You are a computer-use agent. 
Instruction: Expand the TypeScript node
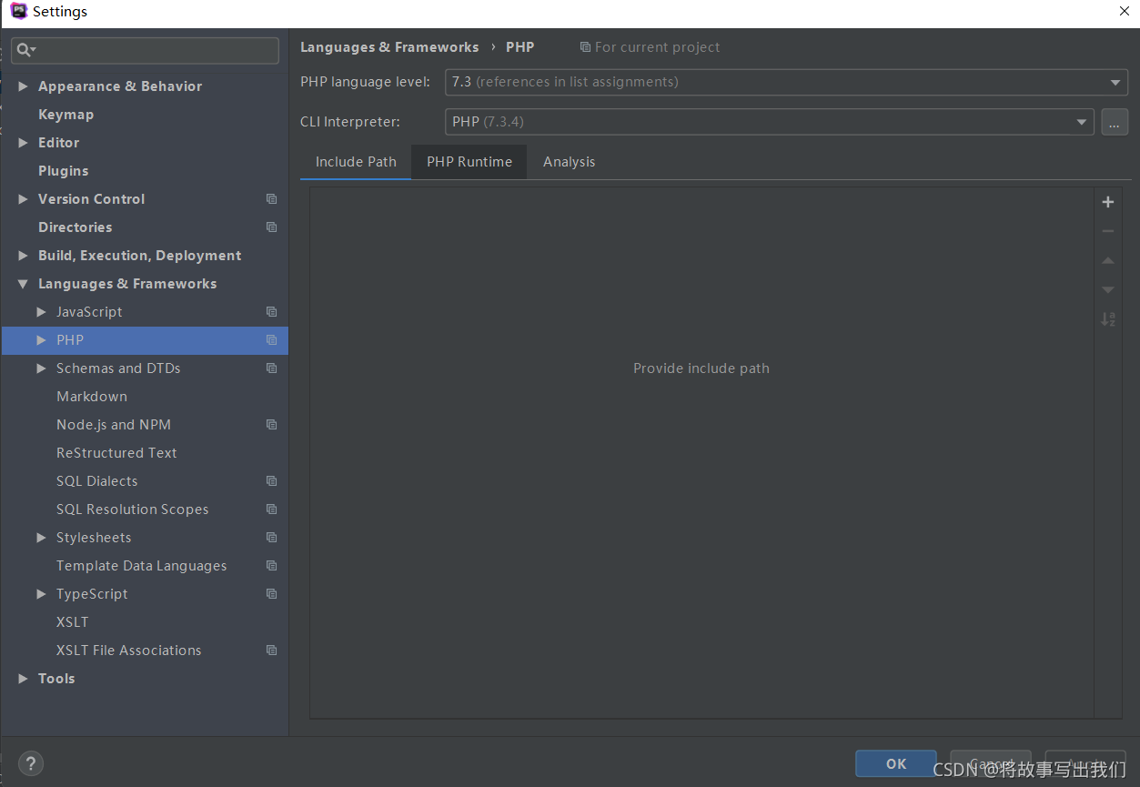click(41, 594)
